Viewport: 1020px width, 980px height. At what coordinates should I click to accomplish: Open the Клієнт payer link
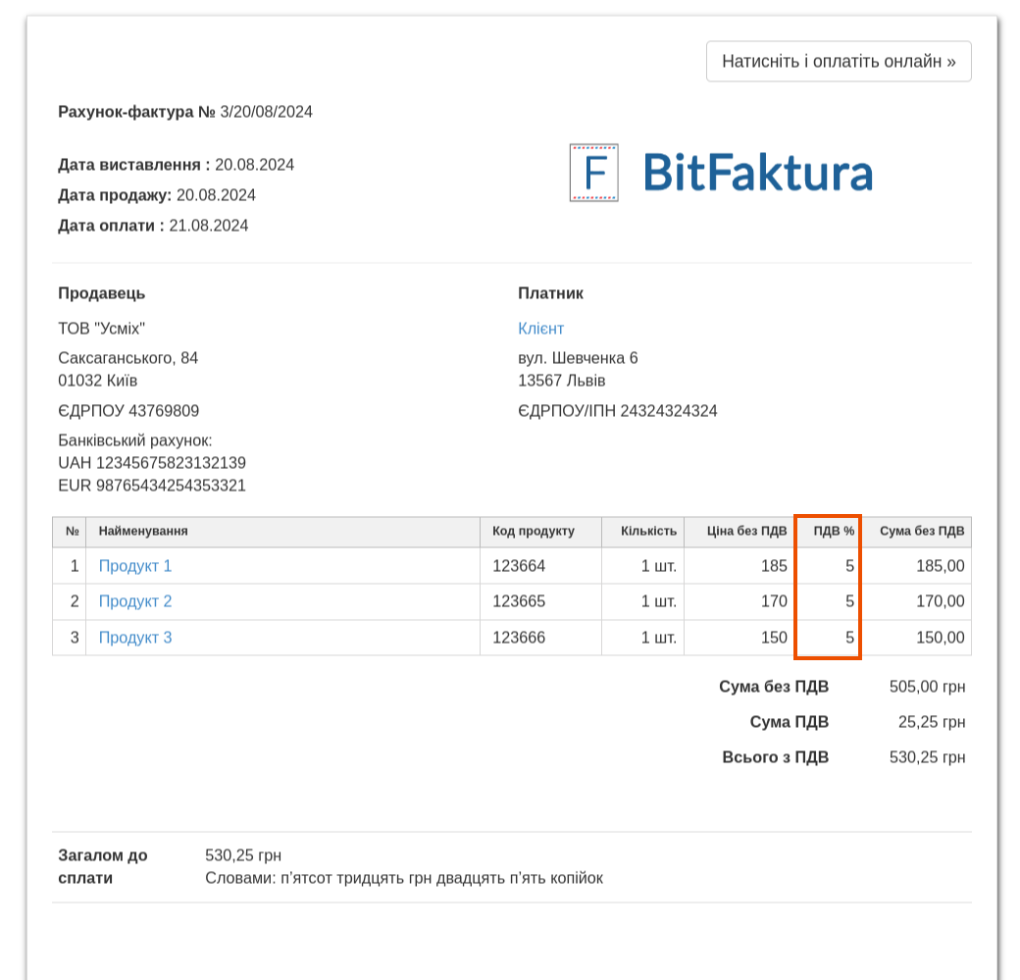click(540, 328)
